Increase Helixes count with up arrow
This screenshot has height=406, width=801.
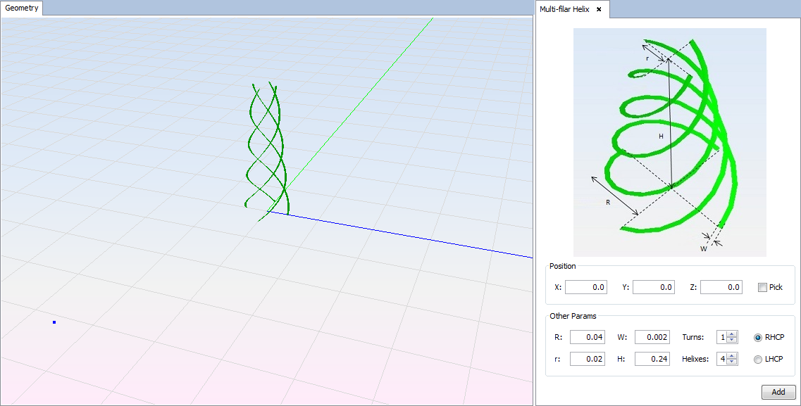pyautogui.click(x=732, y=357)
